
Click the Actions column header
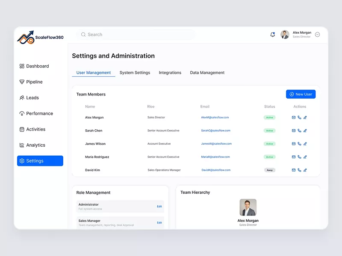(300, 106)
